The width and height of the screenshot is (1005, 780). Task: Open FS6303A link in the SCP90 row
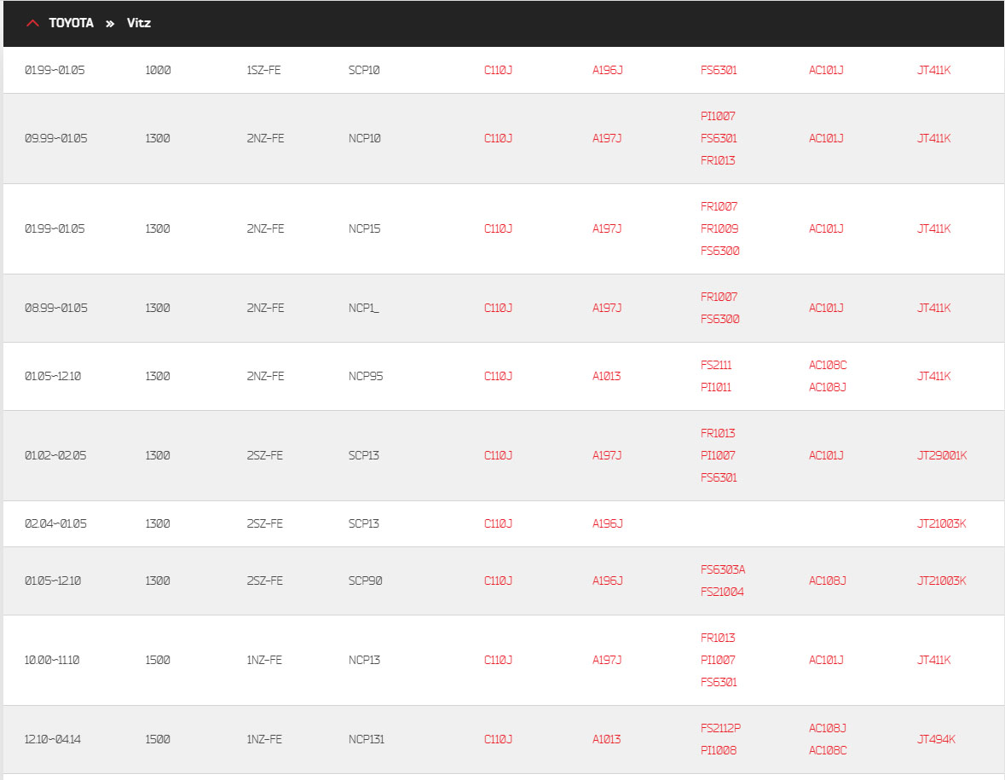(x=722, y=569)
